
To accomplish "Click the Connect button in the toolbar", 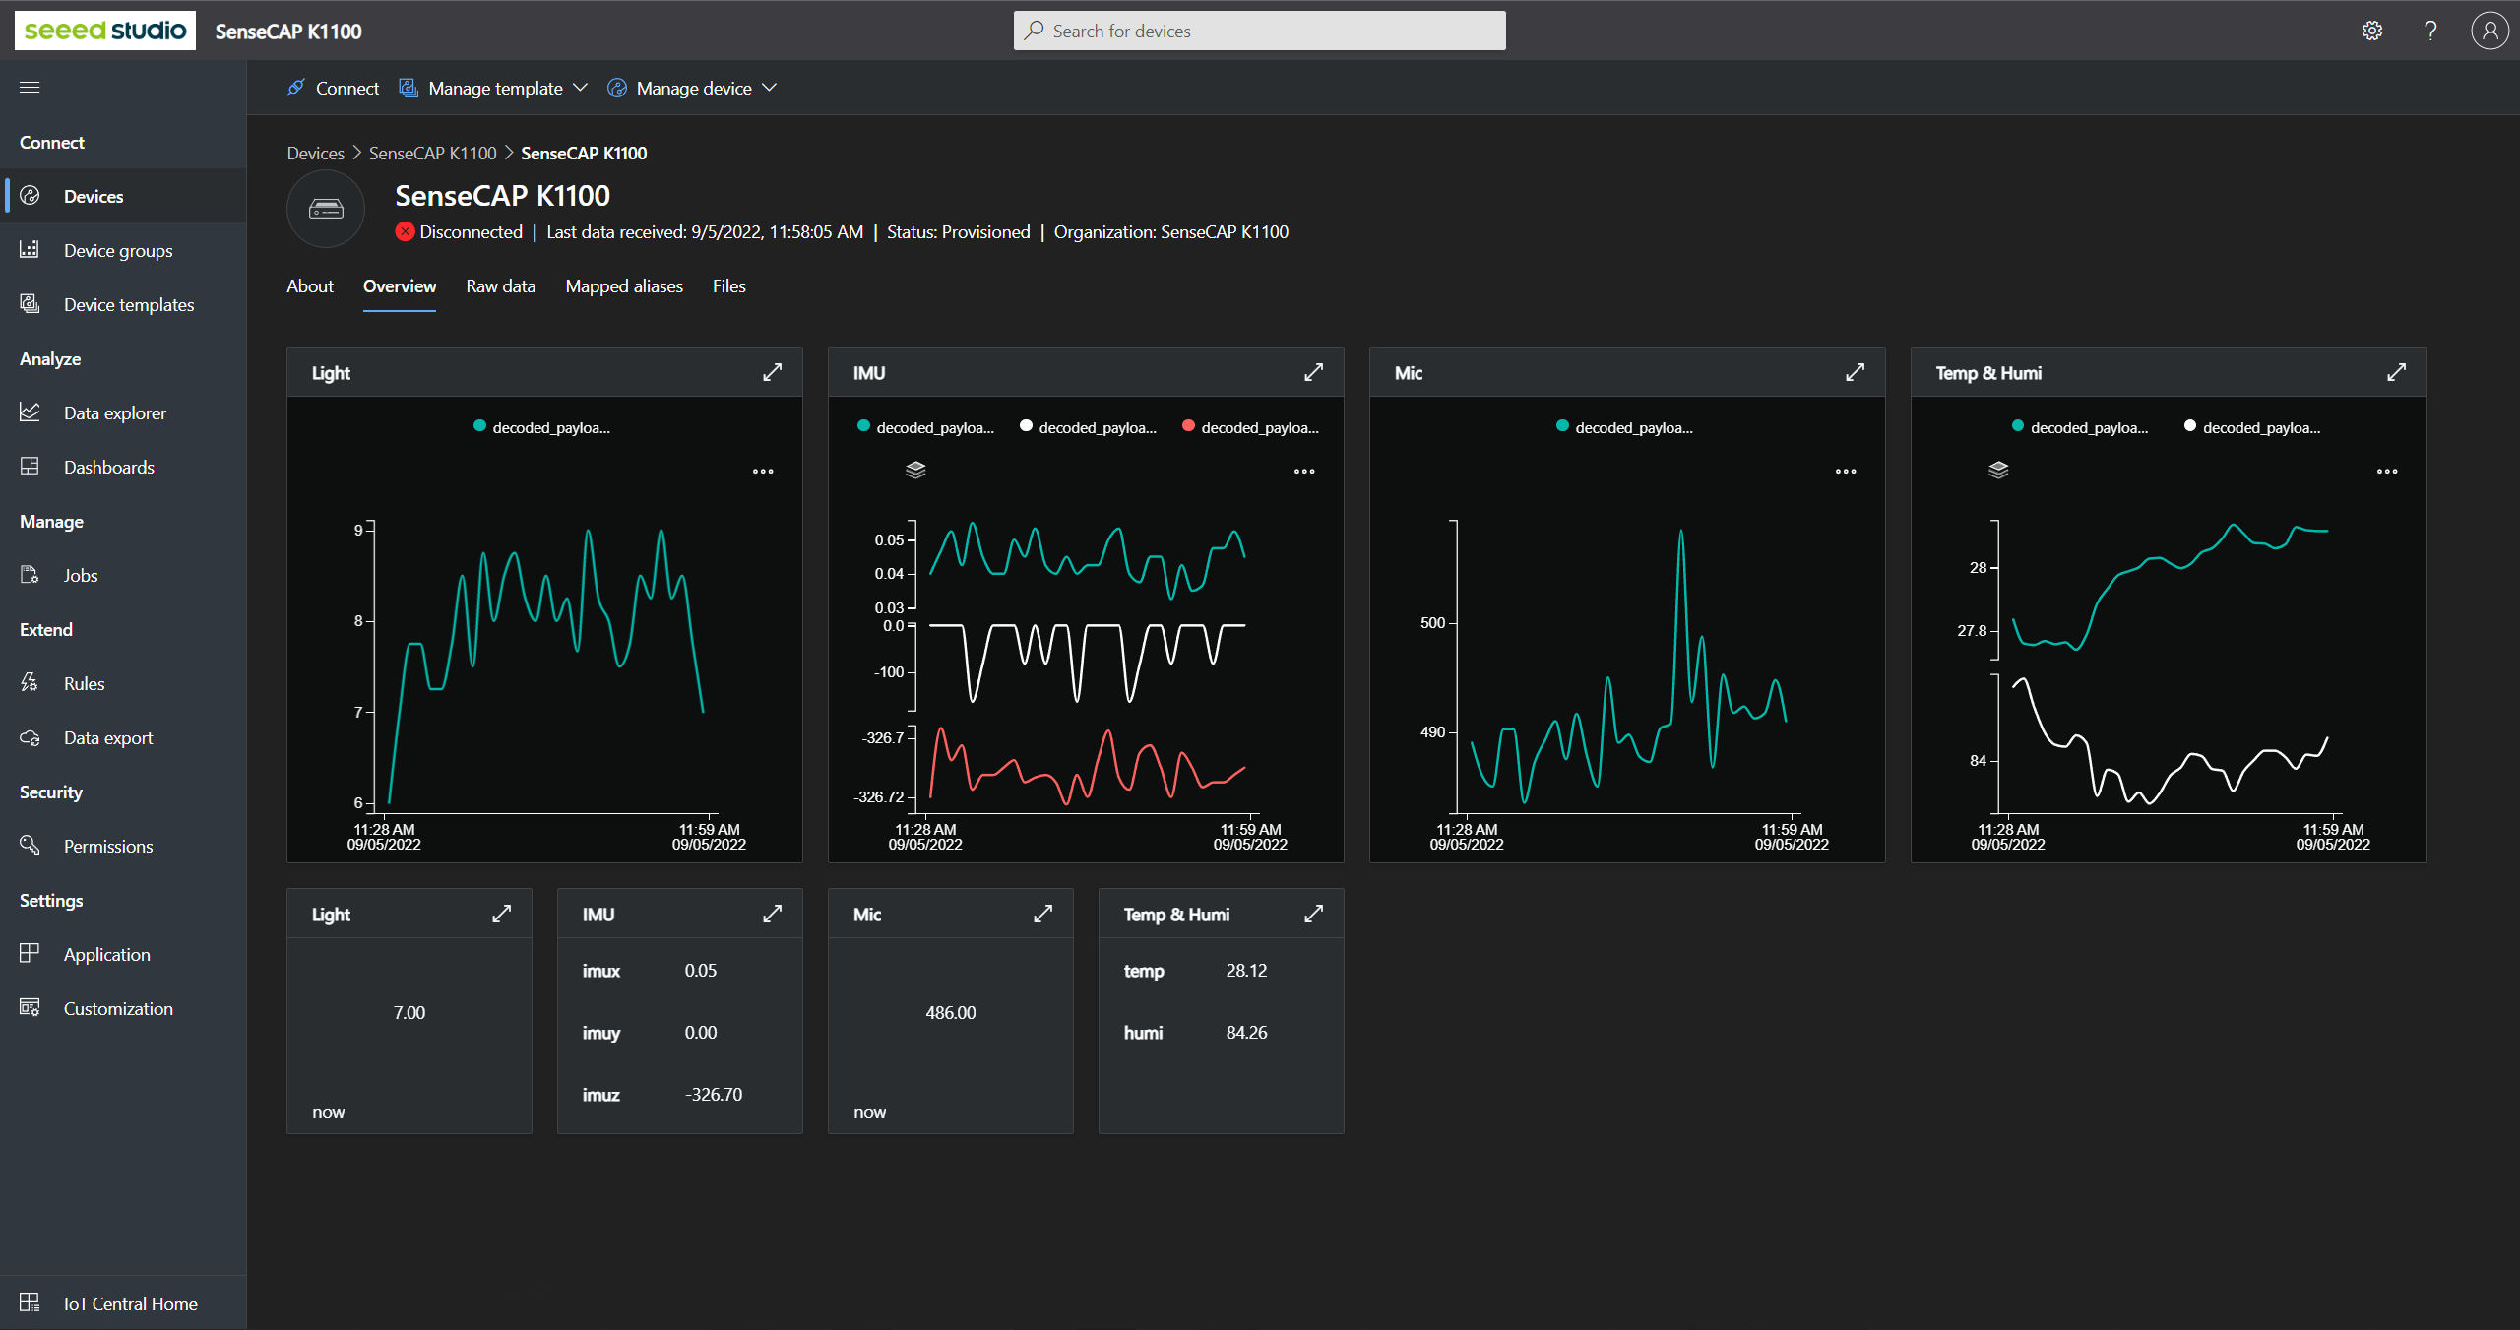I will coord(333,88).
